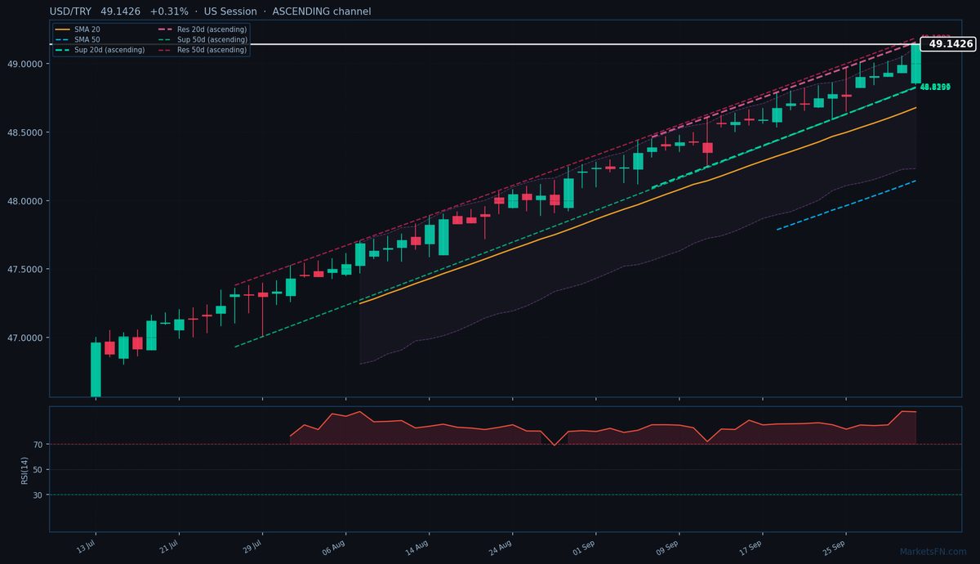Click the green support level label below price tag
This screenshot has width=980, height=564.
pos(935,87)
